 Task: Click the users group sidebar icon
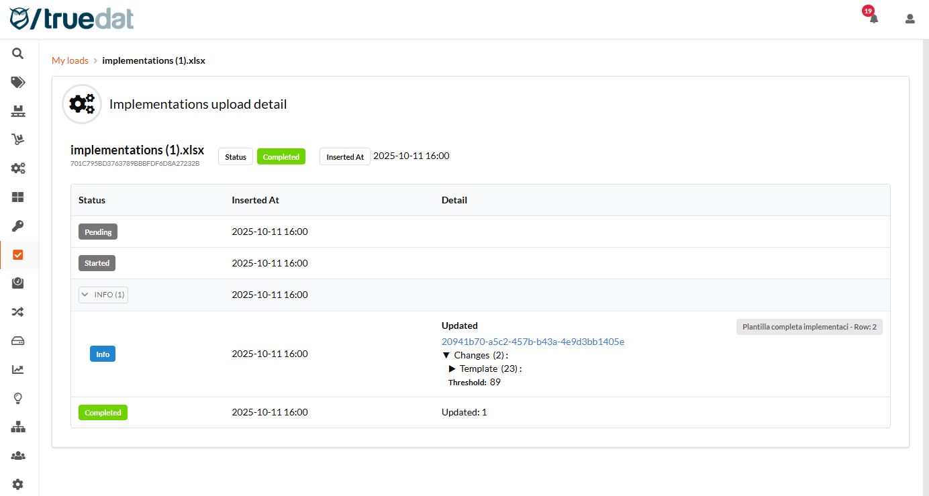[x=18, y=456]
